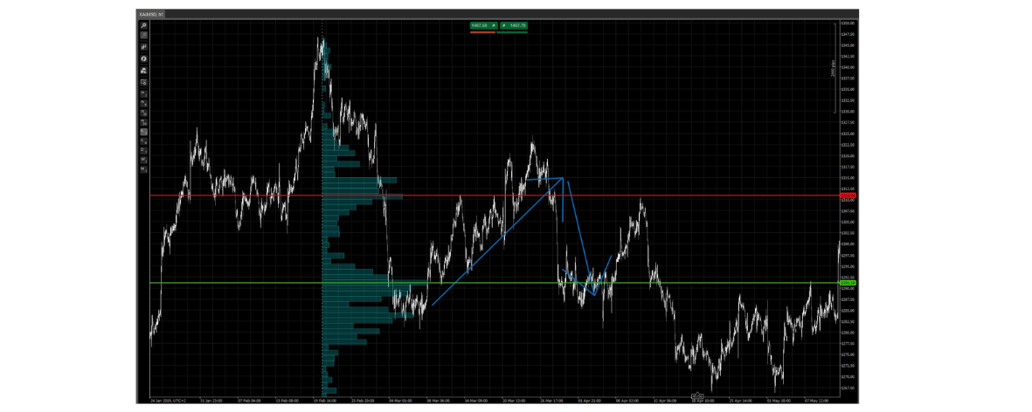
Task: Select the D1 daily timeframe button
Action: coord(143,150)
